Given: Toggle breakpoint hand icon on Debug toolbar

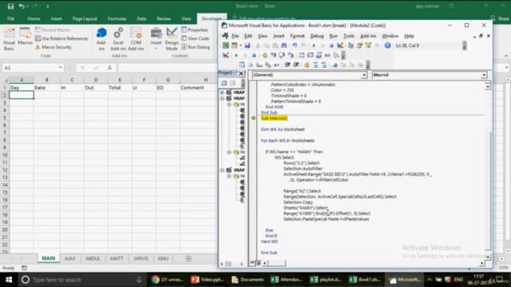Looking at the screenshot, I should click(x=264, y=55).
